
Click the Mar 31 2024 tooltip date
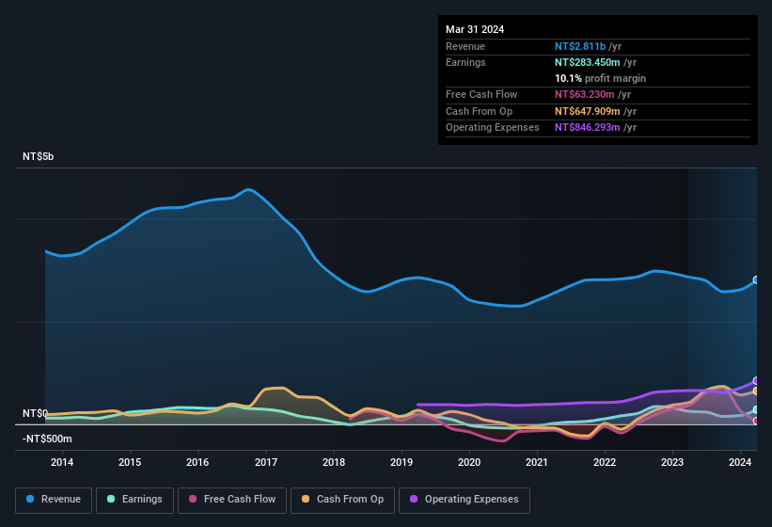coord(475,29)
